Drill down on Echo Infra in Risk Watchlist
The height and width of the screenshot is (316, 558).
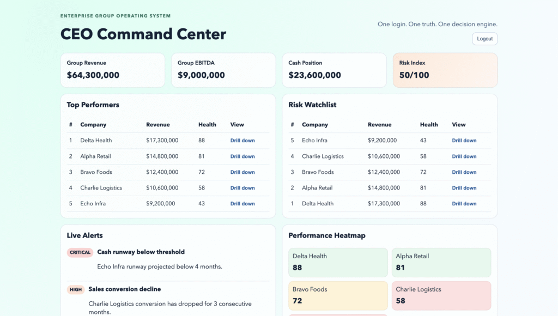[464, 141]
